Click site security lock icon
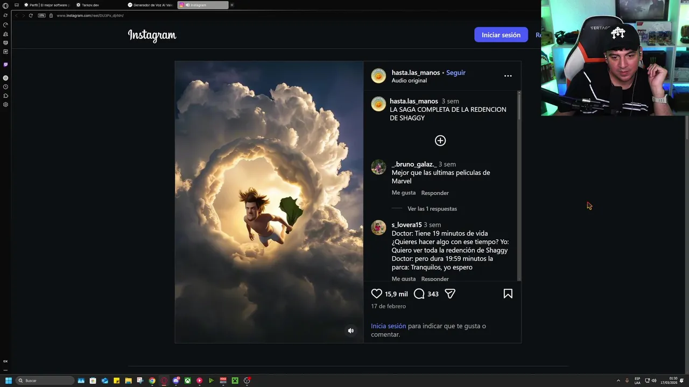The height and width of the screenshot is (387, 689). coord(51,16)
